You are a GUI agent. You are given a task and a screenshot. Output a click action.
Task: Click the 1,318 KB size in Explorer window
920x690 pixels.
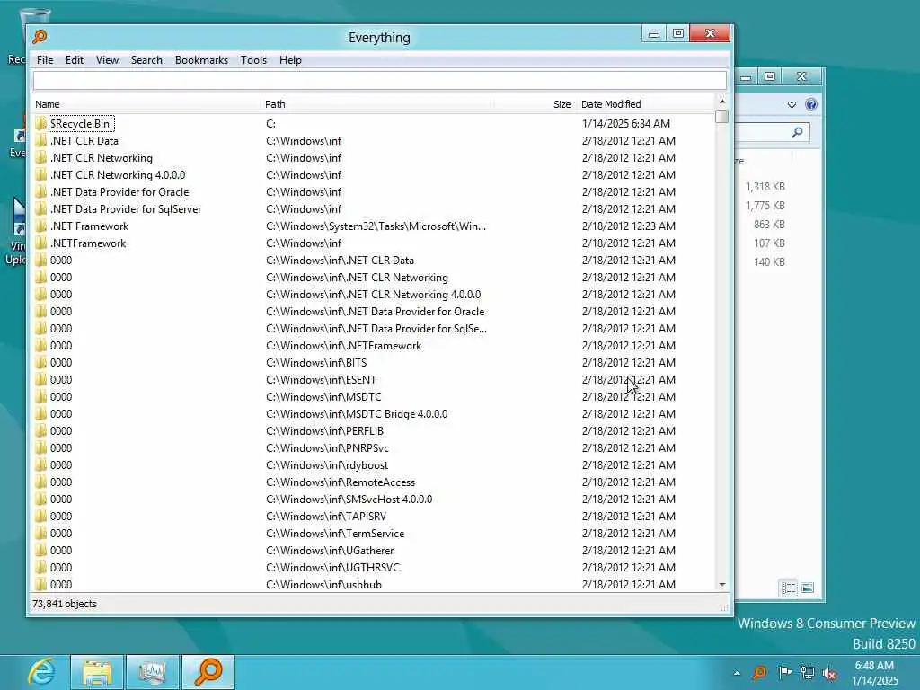(x=765, y=187)
